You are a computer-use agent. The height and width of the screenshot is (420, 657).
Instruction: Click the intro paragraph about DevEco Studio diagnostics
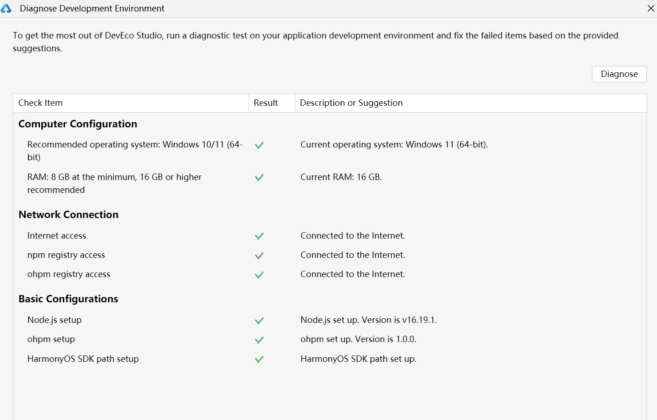315,42
